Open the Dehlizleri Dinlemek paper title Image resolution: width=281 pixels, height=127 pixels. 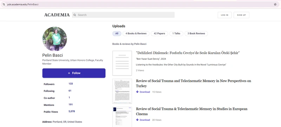(x=188, y=53)
